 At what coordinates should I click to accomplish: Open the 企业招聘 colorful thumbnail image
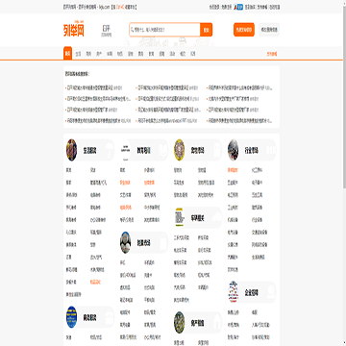233,292
